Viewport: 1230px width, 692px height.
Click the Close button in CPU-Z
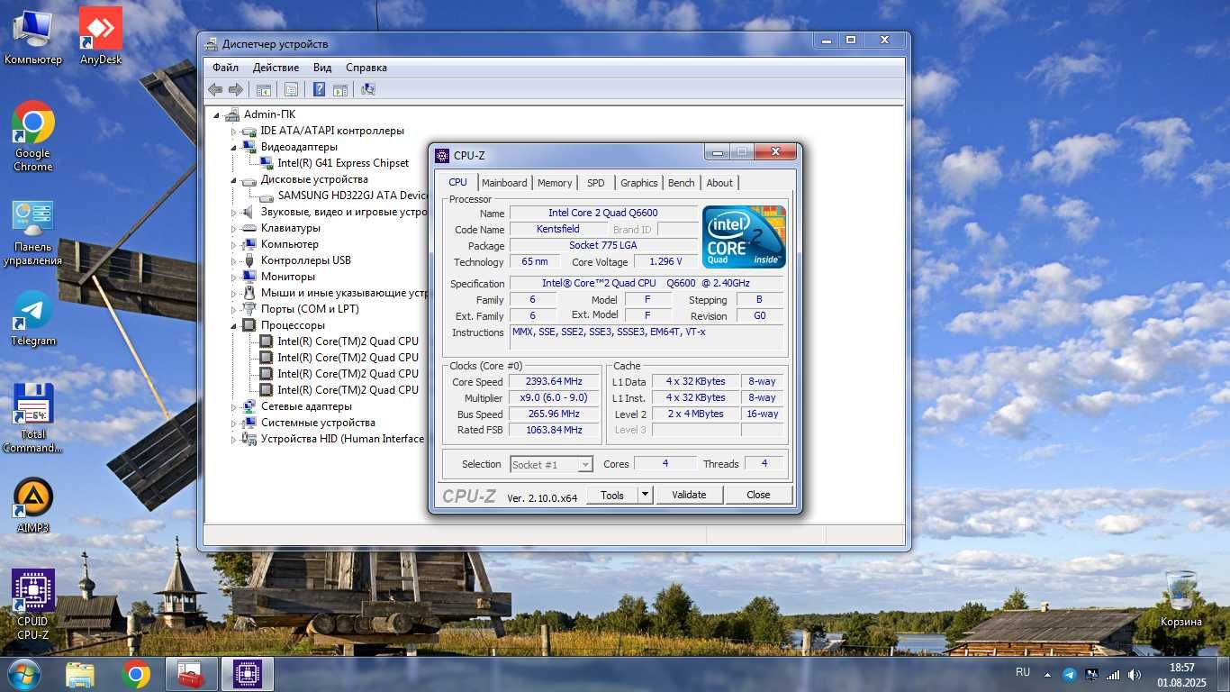coord(758,495)
